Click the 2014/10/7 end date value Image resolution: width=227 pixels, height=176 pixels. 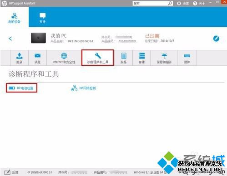[167, 41]
